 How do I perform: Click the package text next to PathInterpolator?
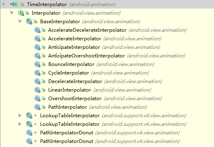coord(118,107)
